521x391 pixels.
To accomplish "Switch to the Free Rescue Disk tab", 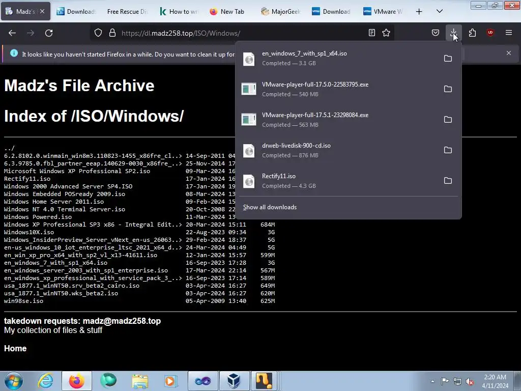I will pyautogui.click(x=127, y=12).
